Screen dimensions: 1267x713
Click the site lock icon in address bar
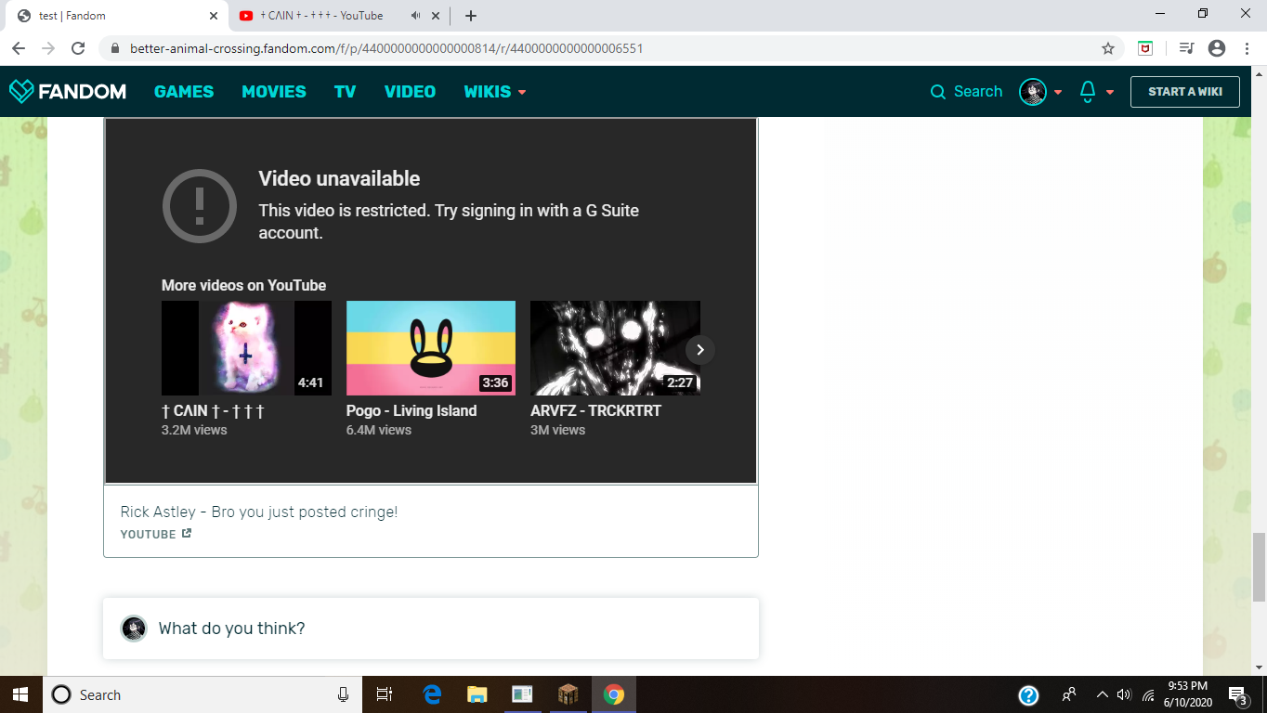(x=116, y=48)
